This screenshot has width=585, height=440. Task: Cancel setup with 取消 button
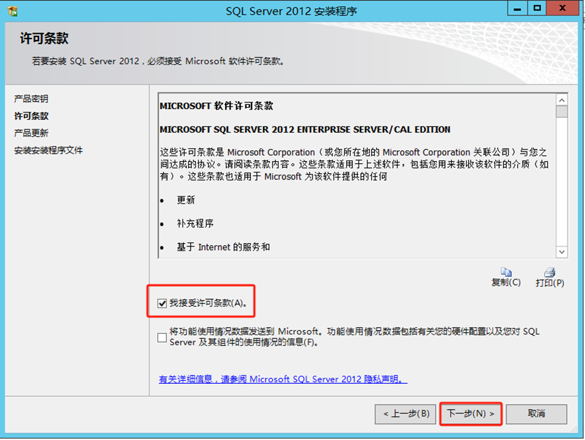(536, 414)
